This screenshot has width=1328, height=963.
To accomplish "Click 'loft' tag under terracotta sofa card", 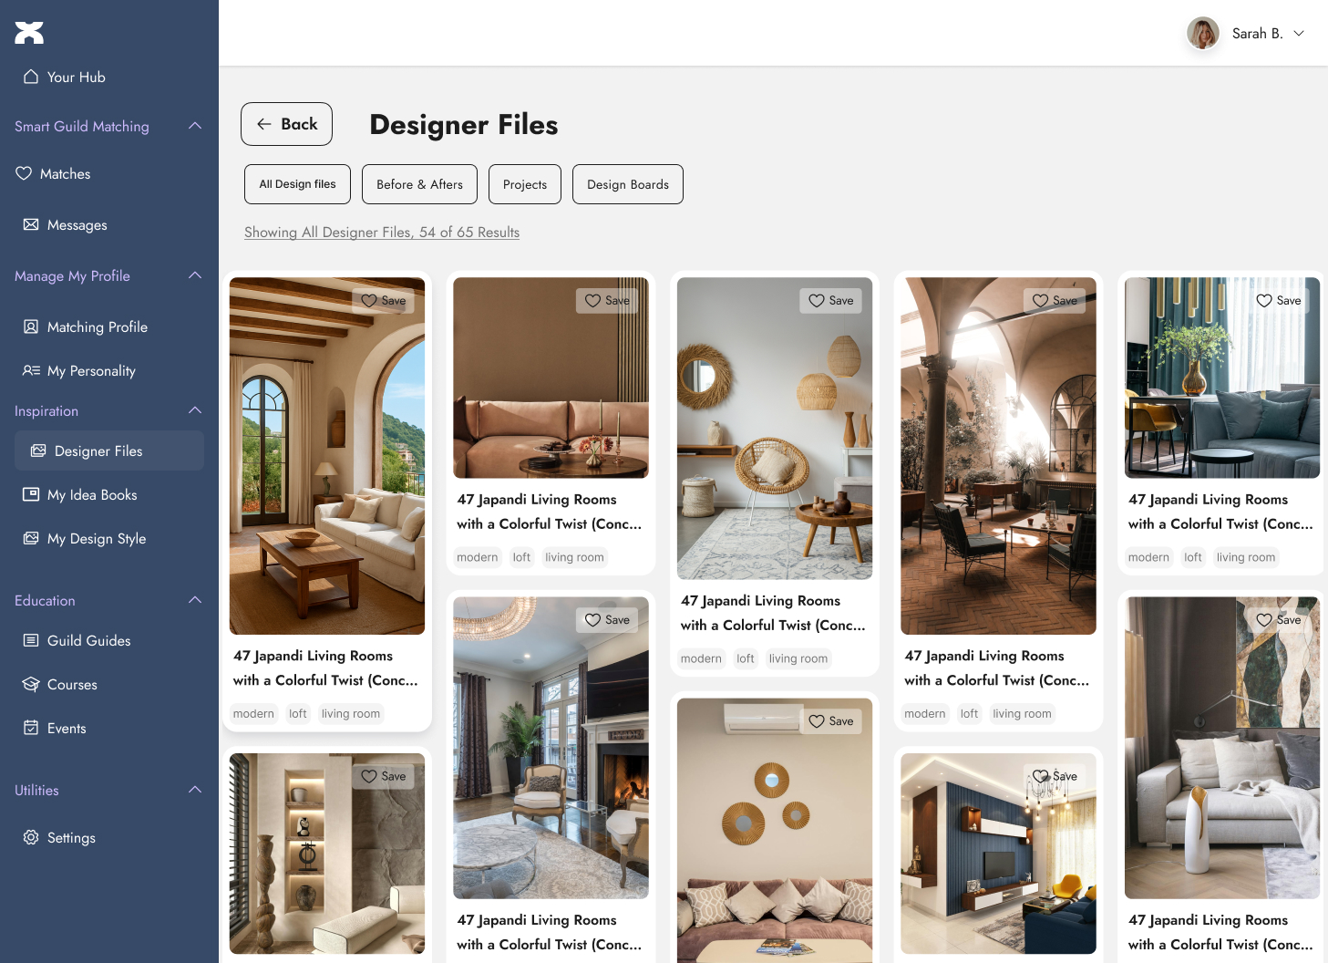I will (x=521, y=557).
